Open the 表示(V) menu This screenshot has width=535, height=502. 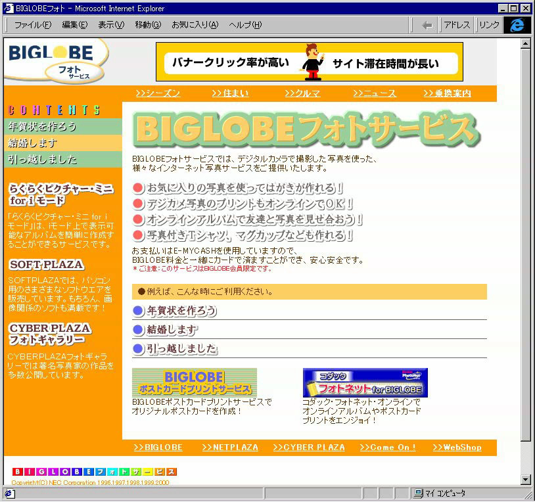pyautogui.click(x=111, y=25)
